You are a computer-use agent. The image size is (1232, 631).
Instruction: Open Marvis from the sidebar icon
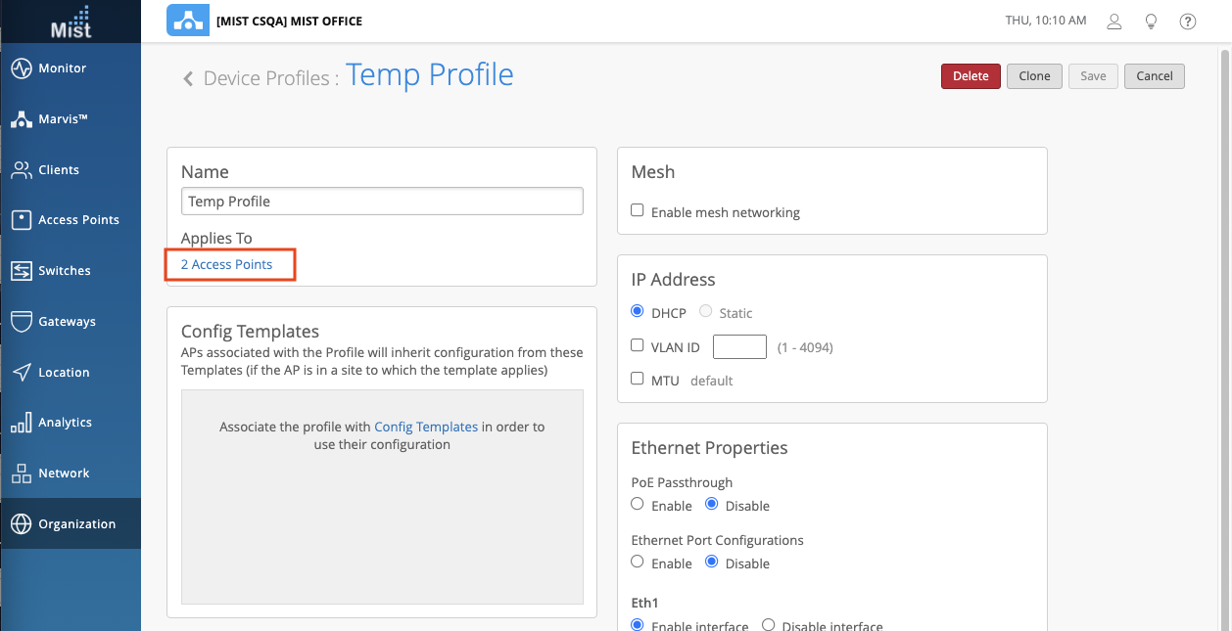[x=22, y=119]
